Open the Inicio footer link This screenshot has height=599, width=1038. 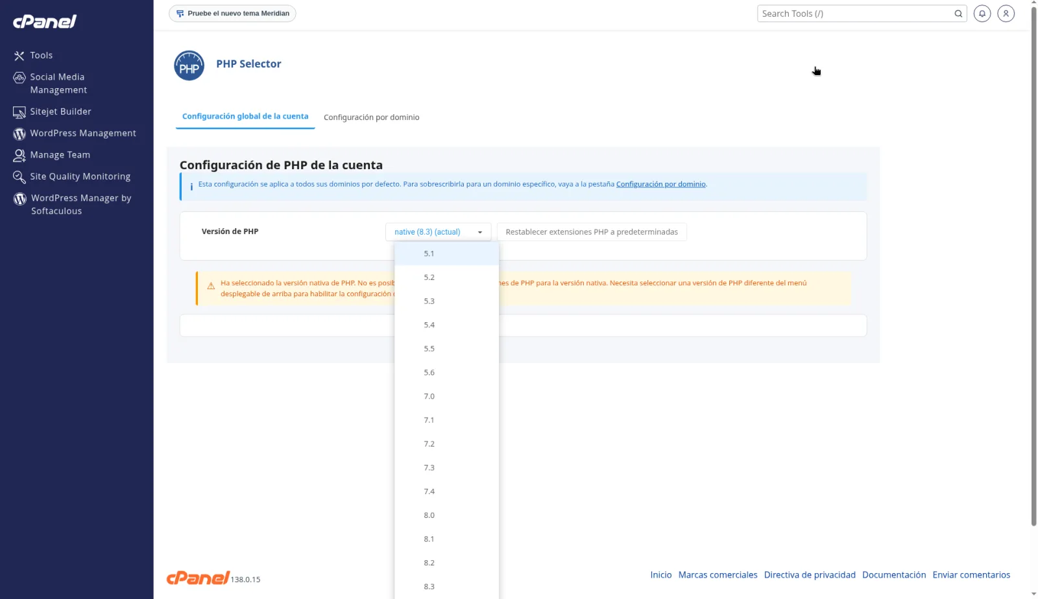pyautogui.click(x=661, y=575)
